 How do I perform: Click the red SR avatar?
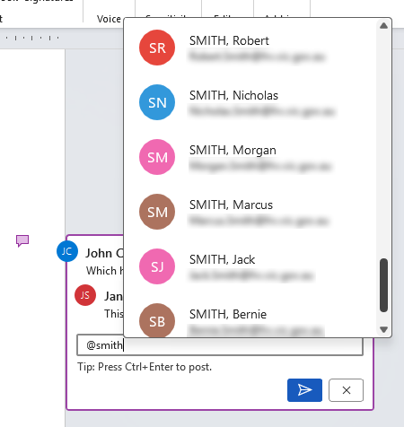coord(157,48)
